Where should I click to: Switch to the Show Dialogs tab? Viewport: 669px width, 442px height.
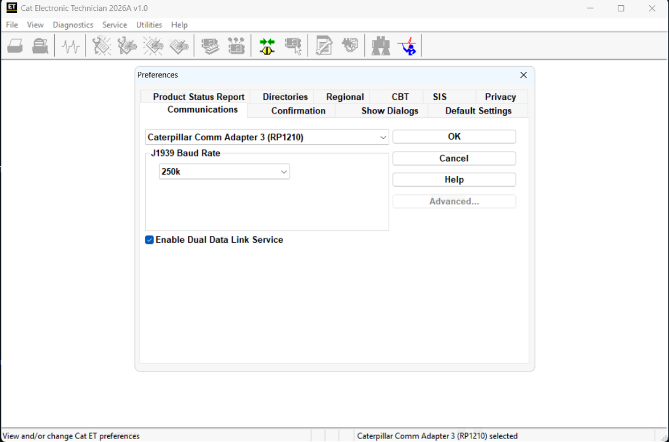[390, 110]
